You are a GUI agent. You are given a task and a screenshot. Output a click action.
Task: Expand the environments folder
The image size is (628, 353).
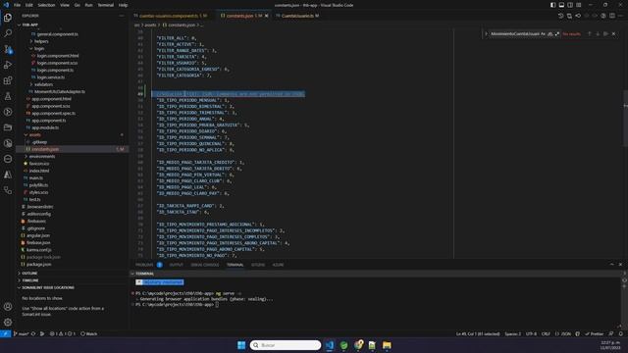click(41, 157)
